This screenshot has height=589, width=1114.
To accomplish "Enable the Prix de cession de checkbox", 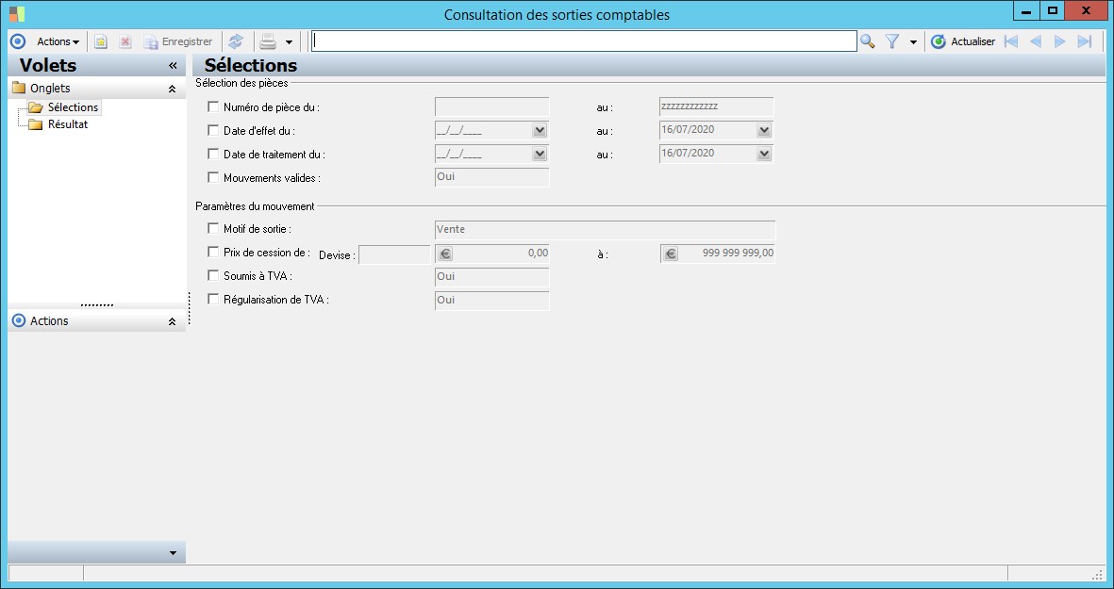I will pyautogui.click(x=213, y=252).
